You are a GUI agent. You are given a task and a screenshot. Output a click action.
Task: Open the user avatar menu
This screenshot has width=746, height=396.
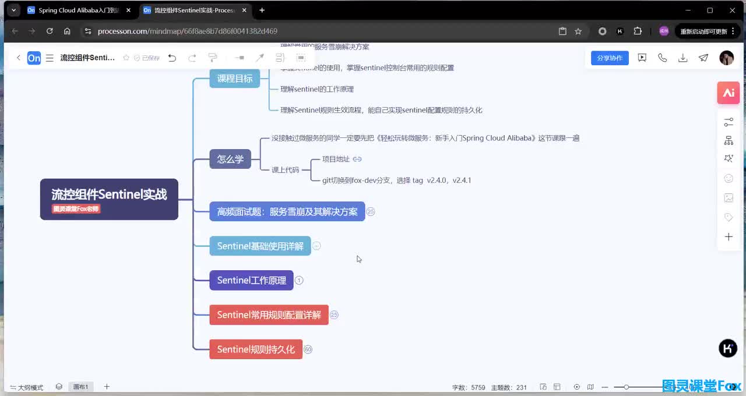coord(727,58)
